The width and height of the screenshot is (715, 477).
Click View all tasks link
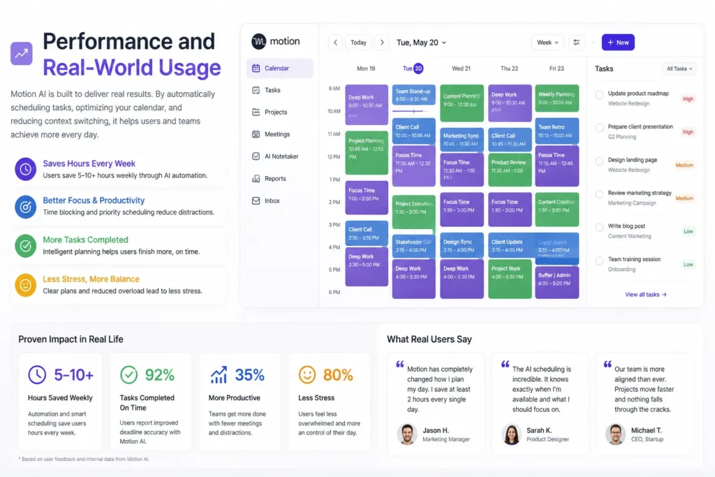(x=646, y=295)
